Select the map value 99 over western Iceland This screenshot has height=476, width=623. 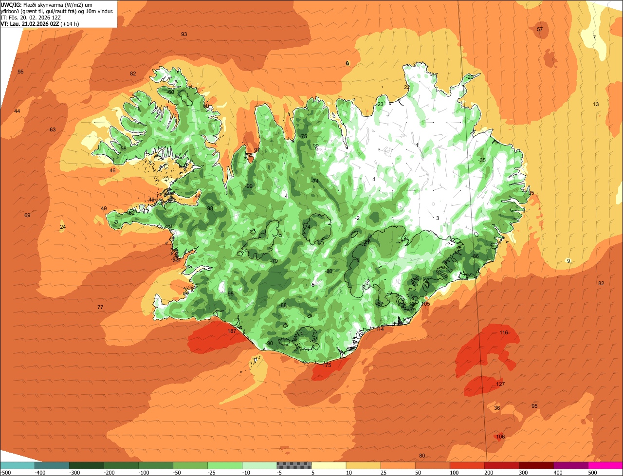250,186
